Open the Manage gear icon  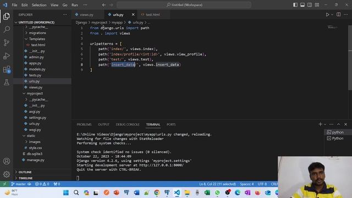pos(7,174)
